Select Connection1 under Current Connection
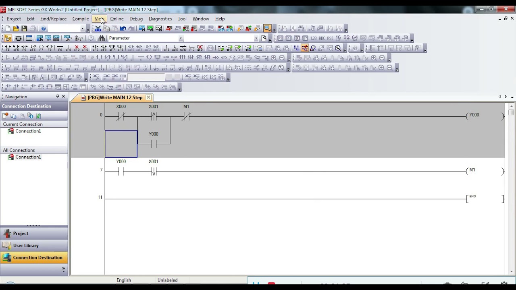Image resolution: width=516 pixels, height=290 pixels. [28, 131]
